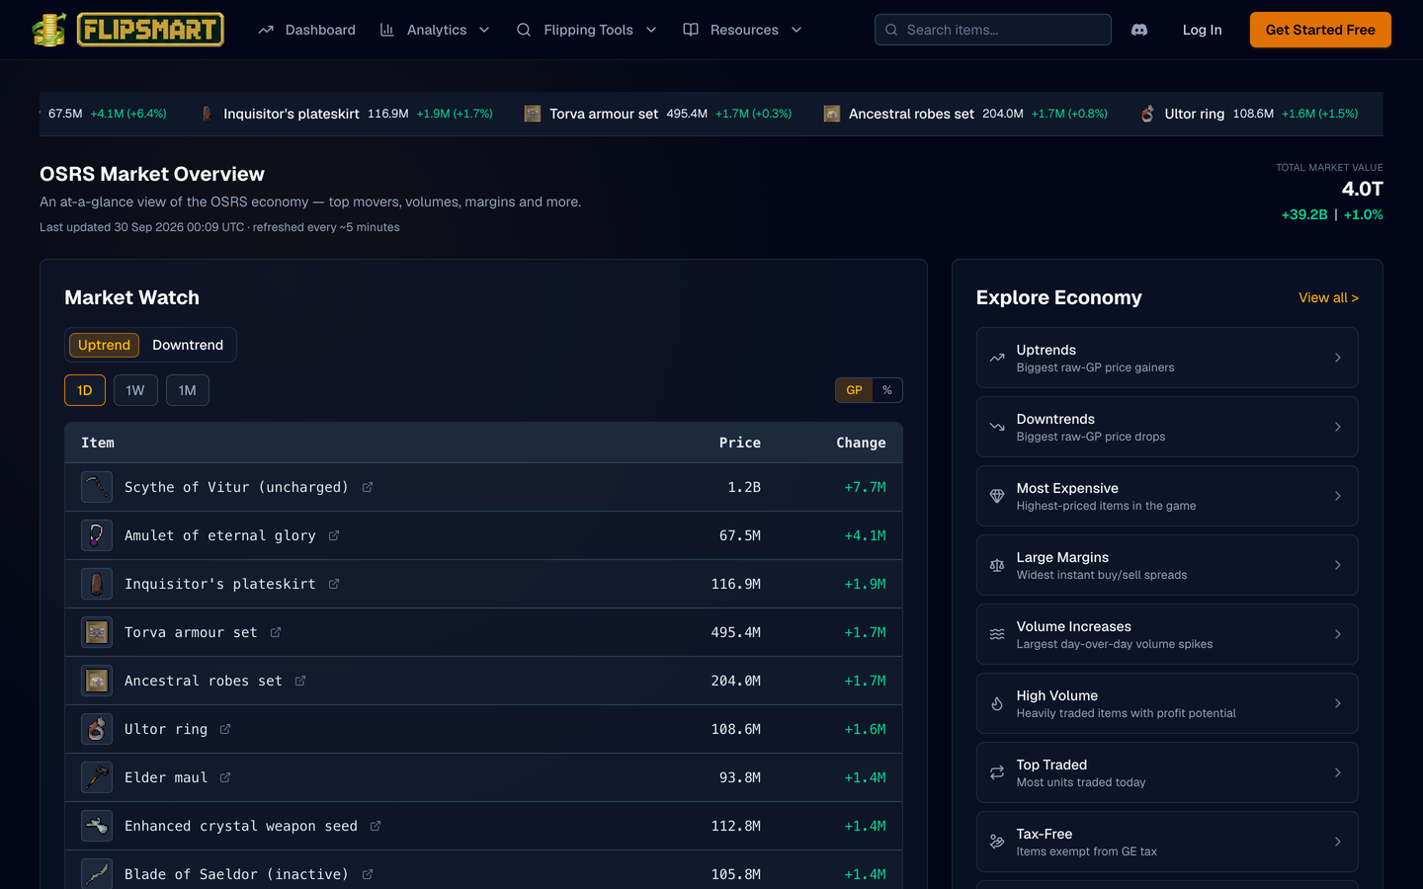Click the Blade of Saeldor item icon

click(x=97, y=874)
